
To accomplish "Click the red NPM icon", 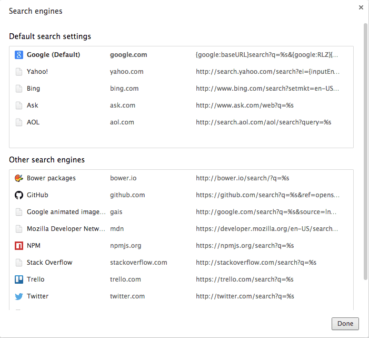I will coord(19,246).
